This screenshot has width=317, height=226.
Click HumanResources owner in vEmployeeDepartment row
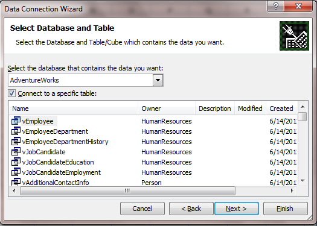coord(167,131)
